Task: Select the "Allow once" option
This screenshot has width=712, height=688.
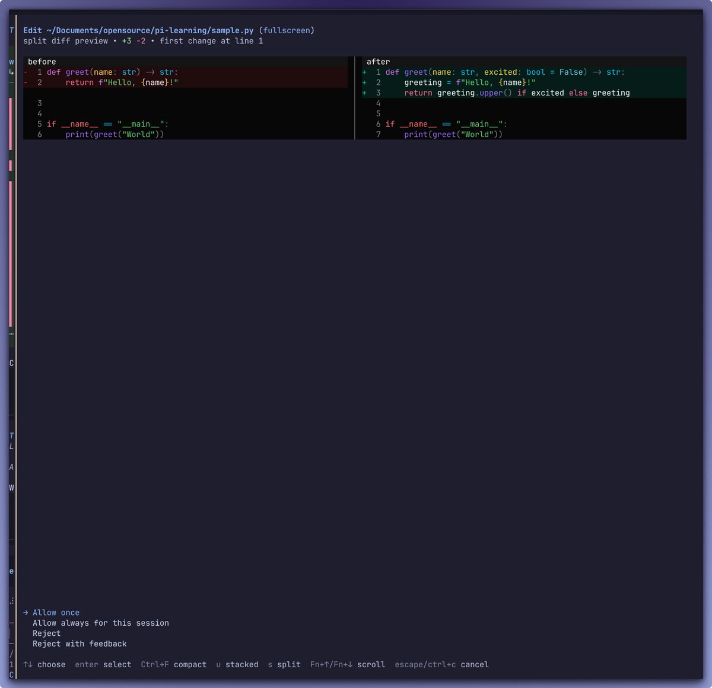Action: pyautogui.click(x=56, y=613)
